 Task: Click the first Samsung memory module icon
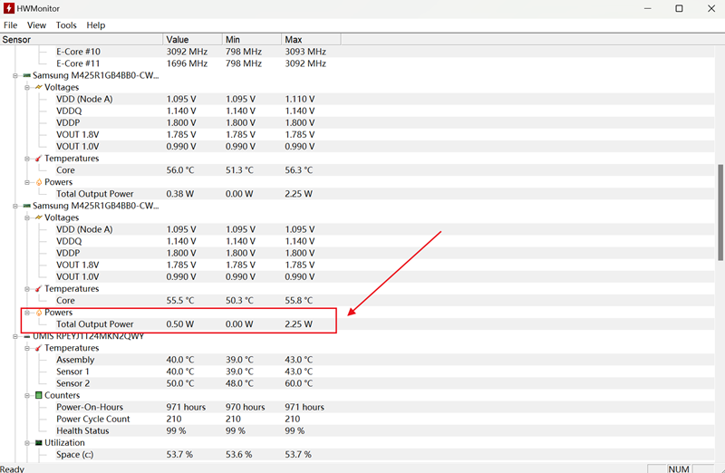click(26, 76)
